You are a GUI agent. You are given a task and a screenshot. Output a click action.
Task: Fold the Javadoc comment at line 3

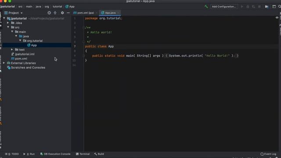[83, 28]
